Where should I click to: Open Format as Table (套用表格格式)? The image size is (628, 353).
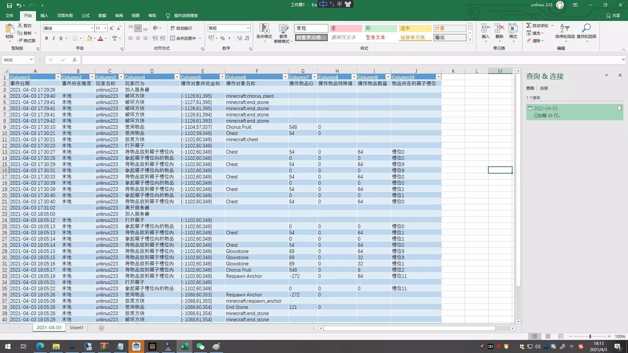pos(283,33)
